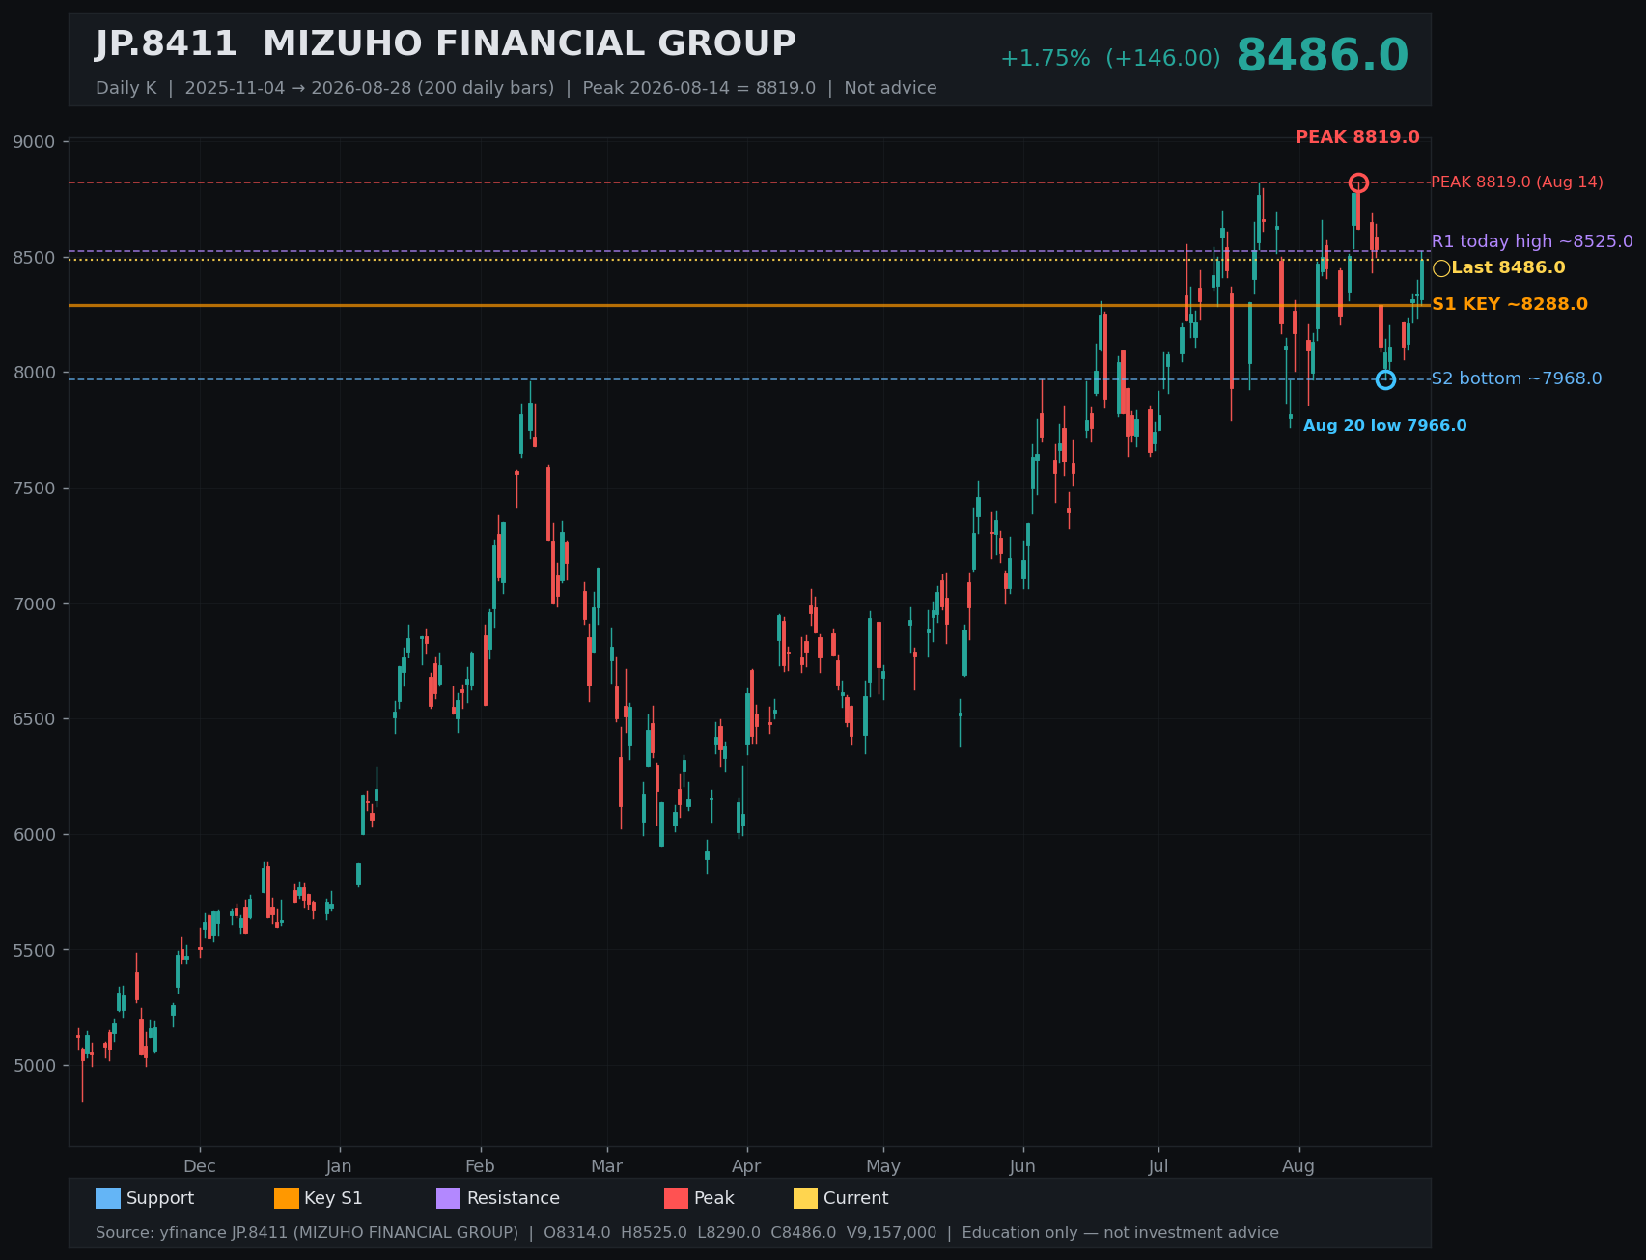Click the "Daily K" subtitle line in the header

(516, 88)
